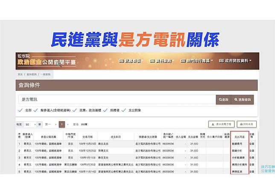275x194 pixels.
Task: Click 宣傳支出 in row 2
Action: coord(103,151)
